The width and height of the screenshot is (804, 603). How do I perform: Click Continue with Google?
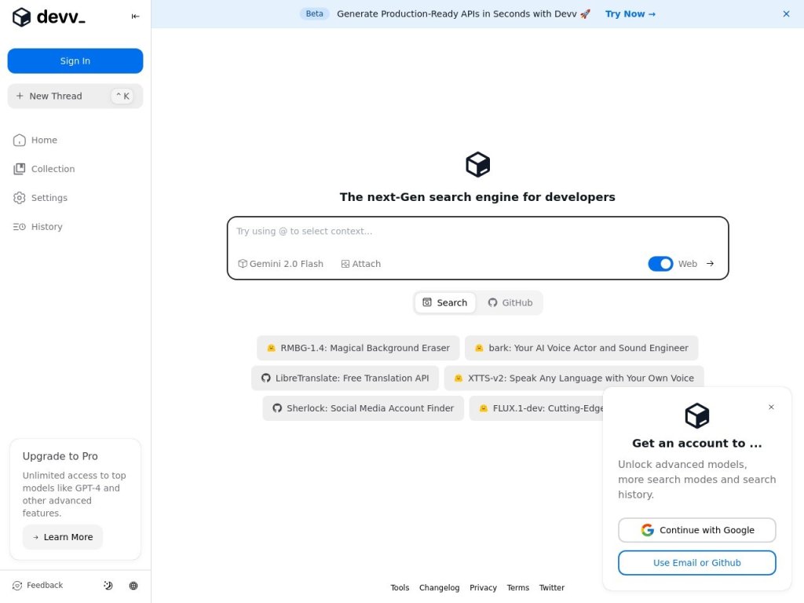[x=697, y=530]
